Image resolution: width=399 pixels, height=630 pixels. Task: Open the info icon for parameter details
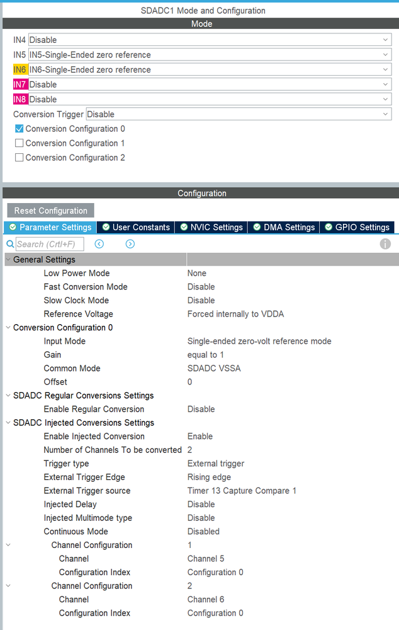(x=385, y=244)
